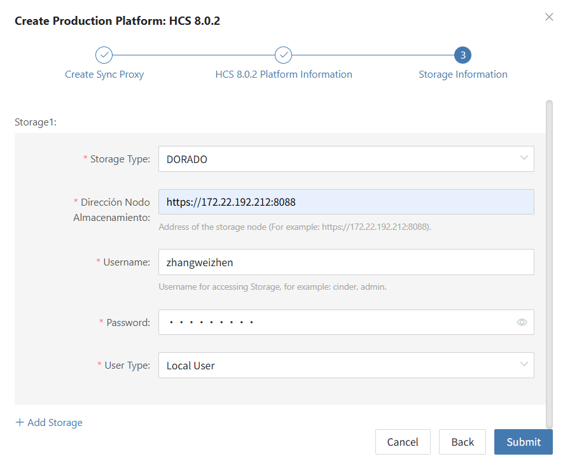Click the plus icon beside Add Storage
This screenshot has width=563, height=468.
click(20, 422)
